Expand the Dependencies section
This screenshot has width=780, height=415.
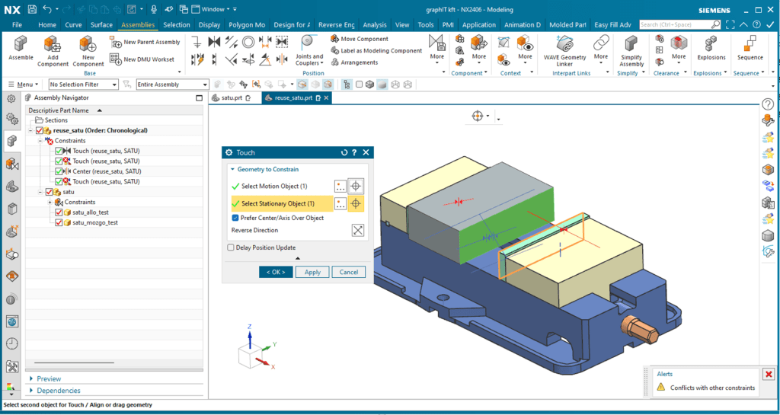coord(59,391)
